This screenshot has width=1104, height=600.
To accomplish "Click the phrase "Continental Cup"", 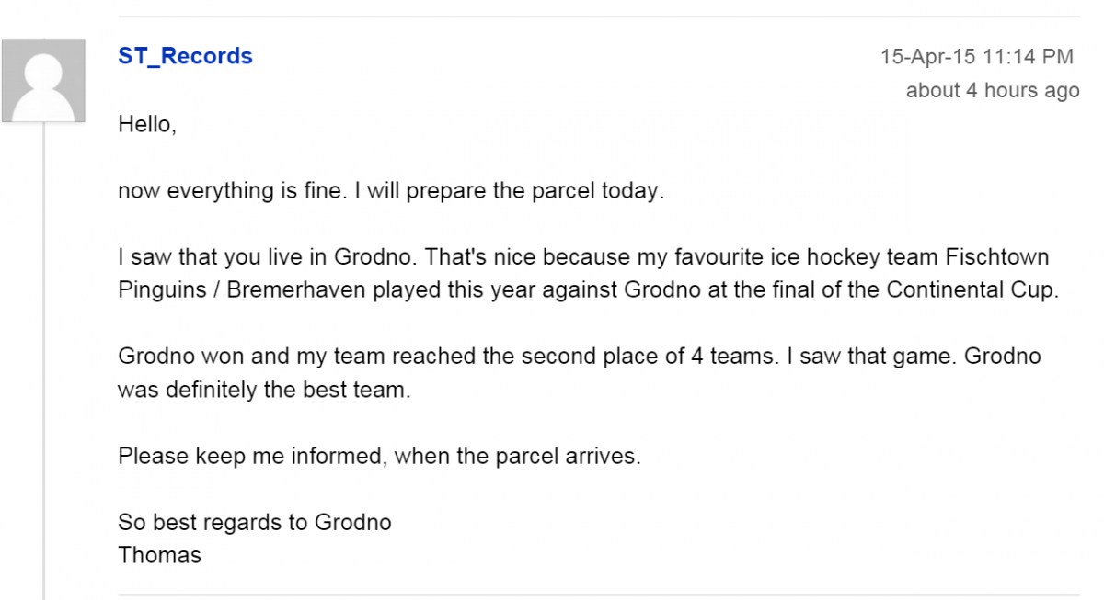I will 971,290.
